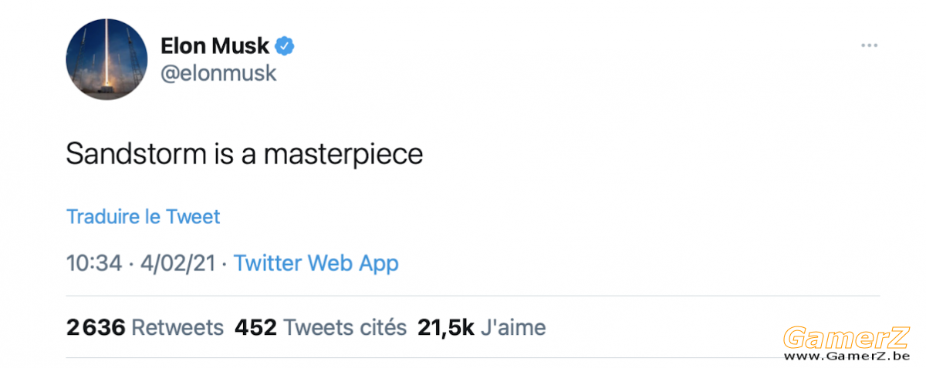Click the 2636 retweet count number
The width and height of the screenshot is (926, 368).
(96, 327)
